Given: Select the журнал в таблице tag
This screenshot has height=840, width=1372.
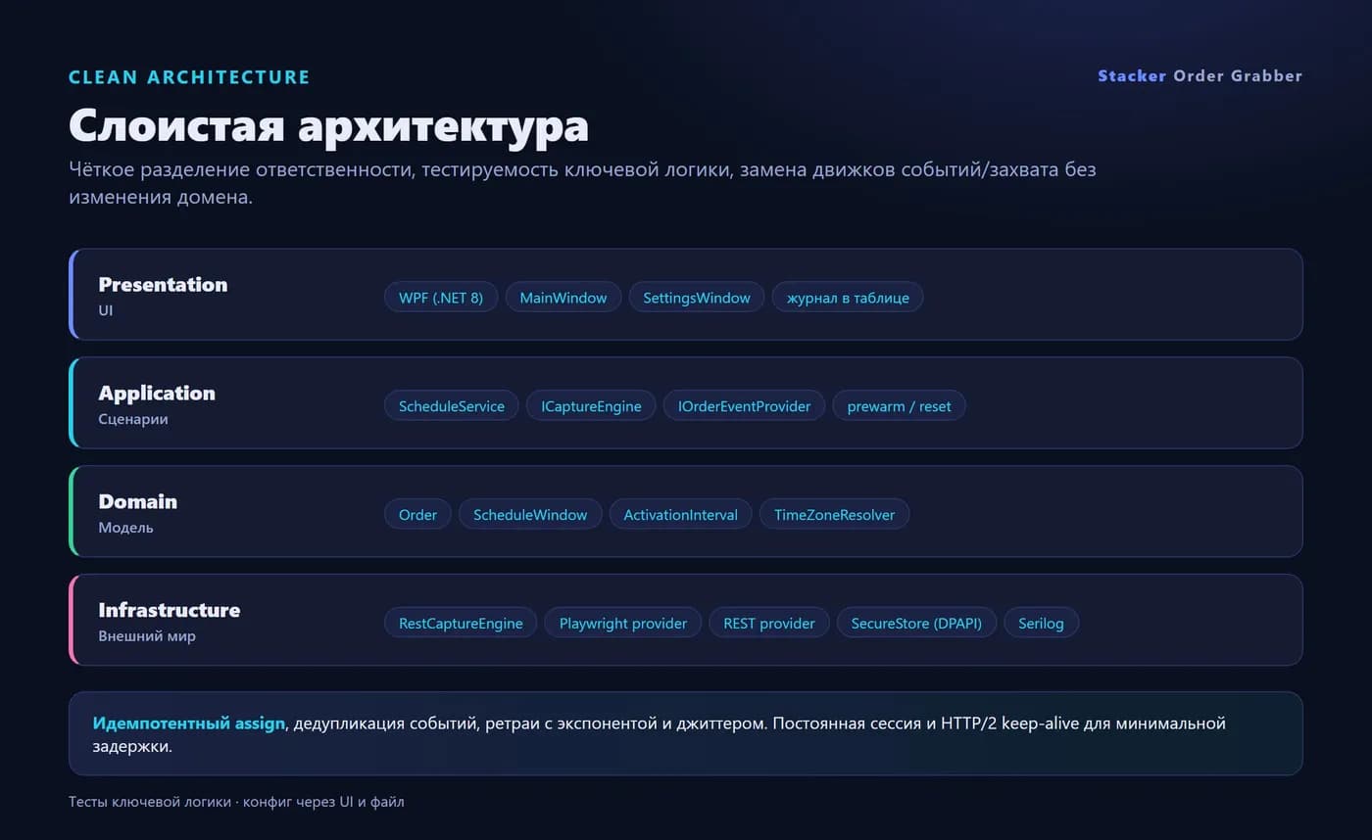Looking at the screenshot, I should point(848,298).
